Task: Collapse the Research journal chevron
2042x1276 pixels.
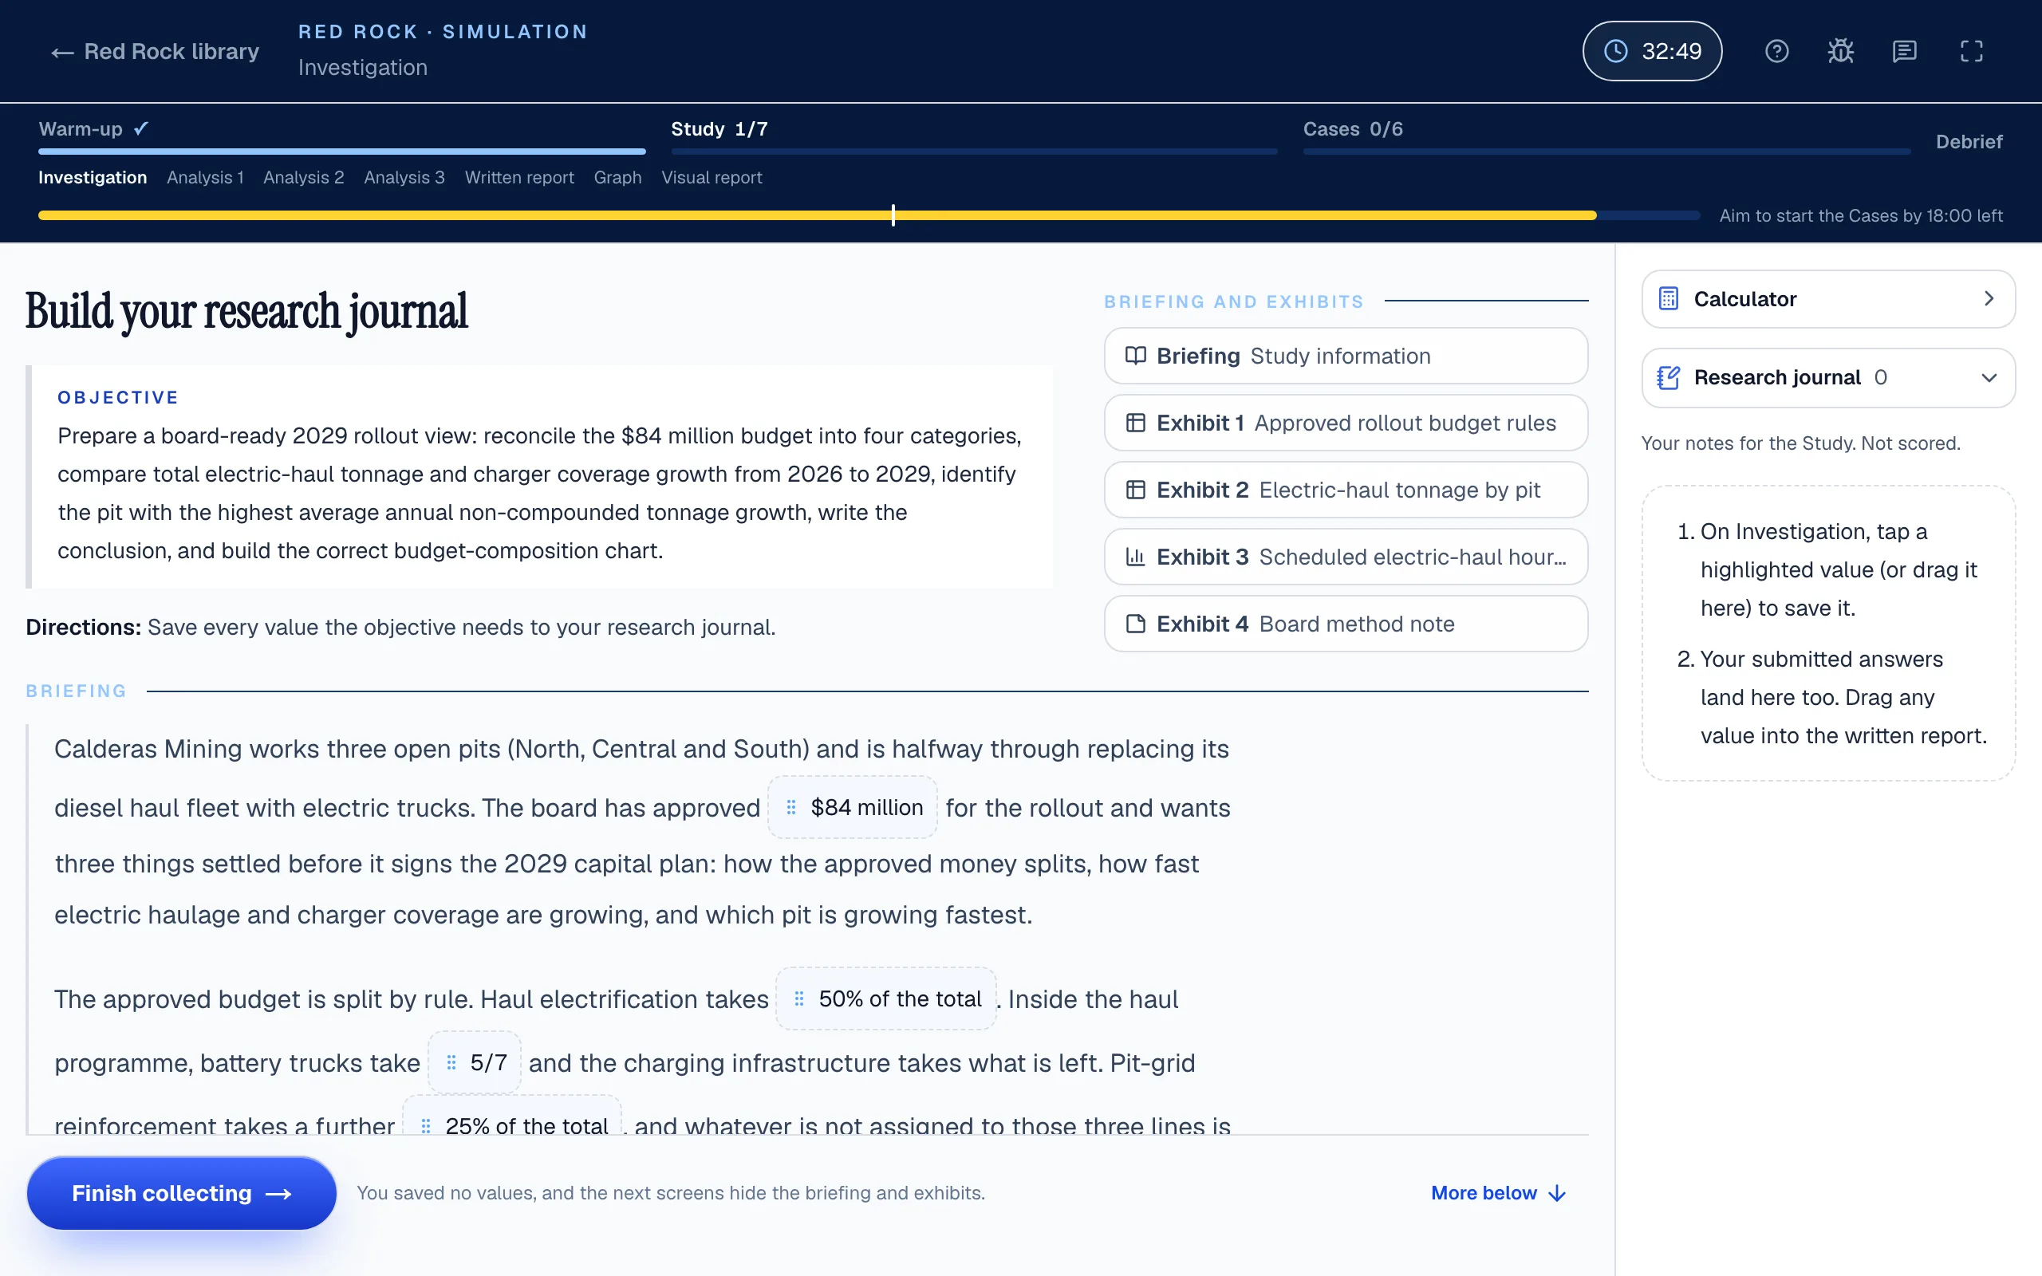Action: click(x=1989, y=377)
